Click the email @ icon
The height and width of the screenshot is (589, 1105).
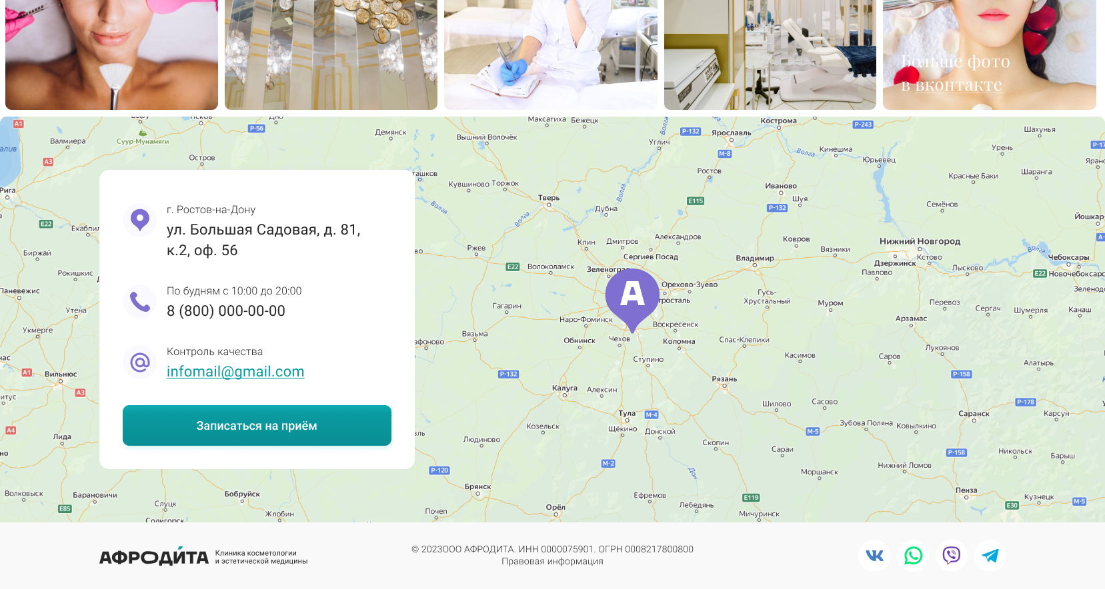tap(140, 362)
